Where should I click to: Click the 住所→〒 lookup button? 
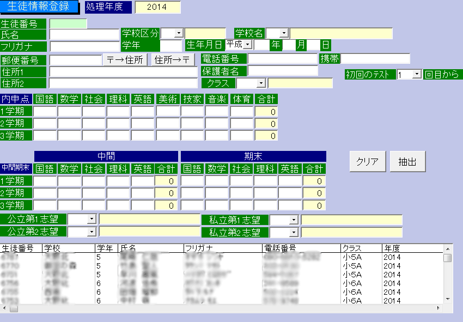click(173, 59)
